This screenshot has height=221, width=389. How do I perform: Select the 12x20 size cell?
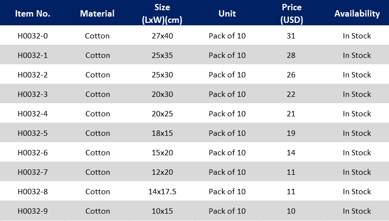tap(162, 172)
